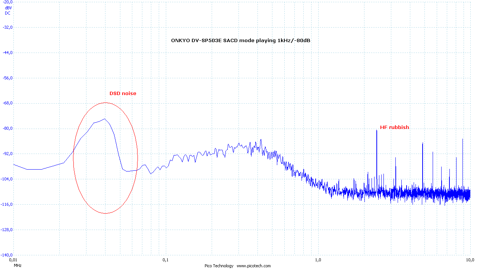The image size is (477, 271).
Task: Open the www.picotech.com link
Action: coord(254,266)
